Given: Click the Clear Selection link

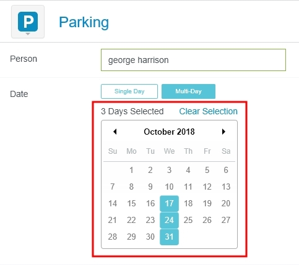Looking at the screenshot, I should (x=208, y=111).
